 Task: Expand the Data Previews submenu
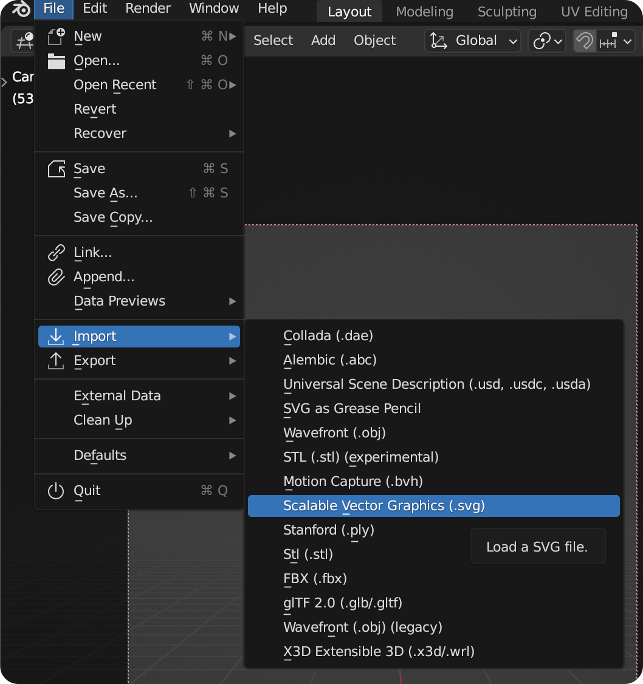pyautogui.click(x=233, y=301)
